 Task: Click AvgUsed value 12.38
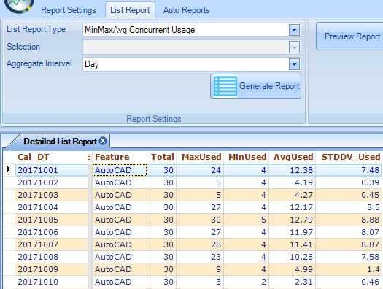click(x=292, y=170)
